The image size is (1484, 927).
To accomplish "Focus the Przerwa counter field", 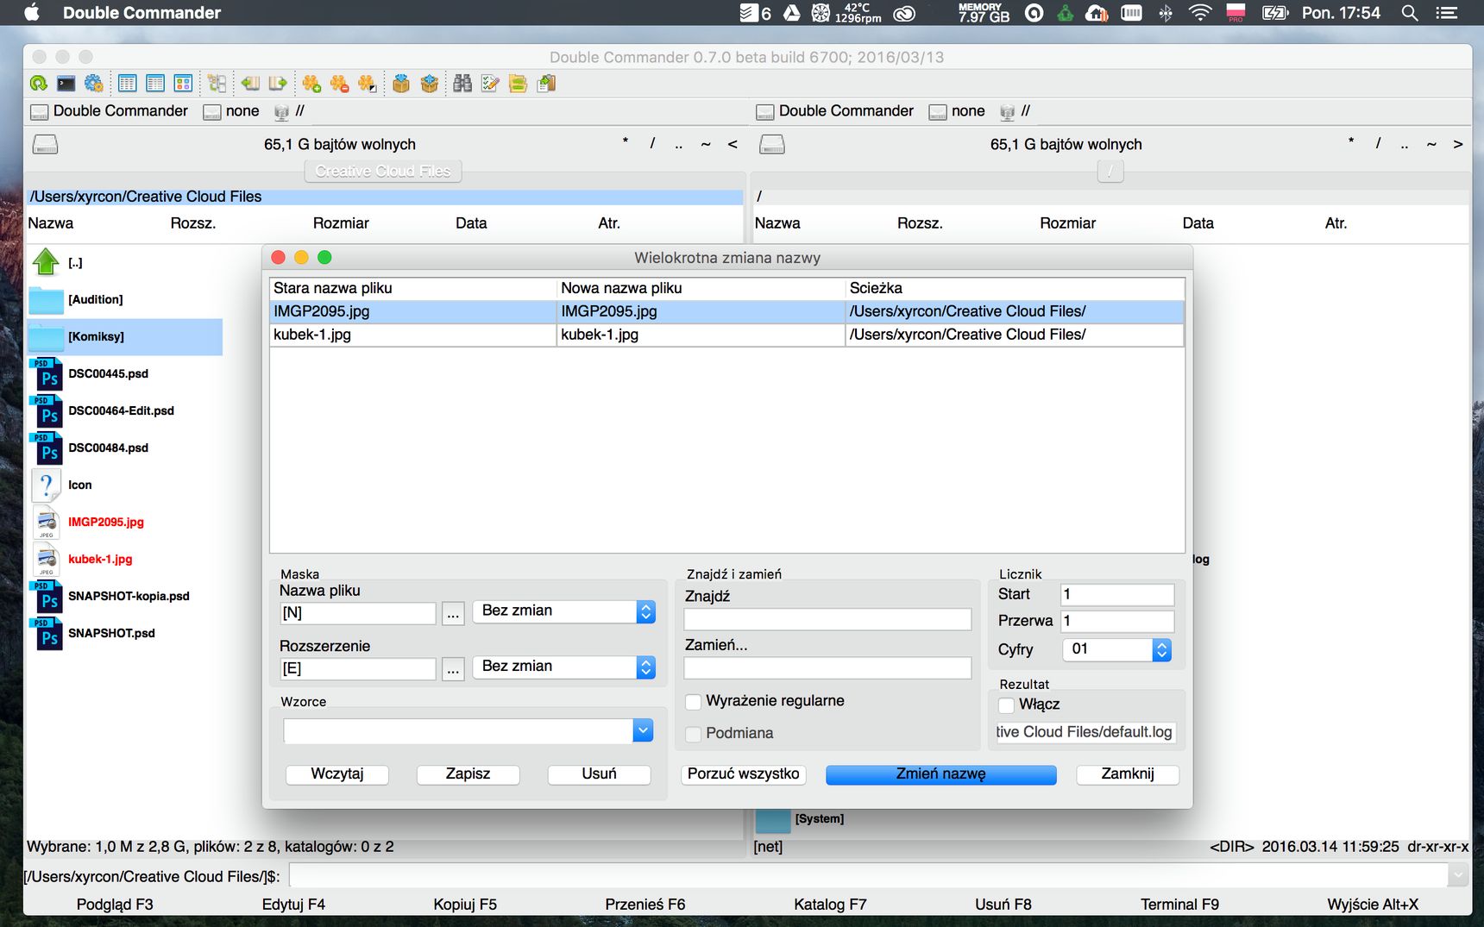I will (x=1117, y=621).
